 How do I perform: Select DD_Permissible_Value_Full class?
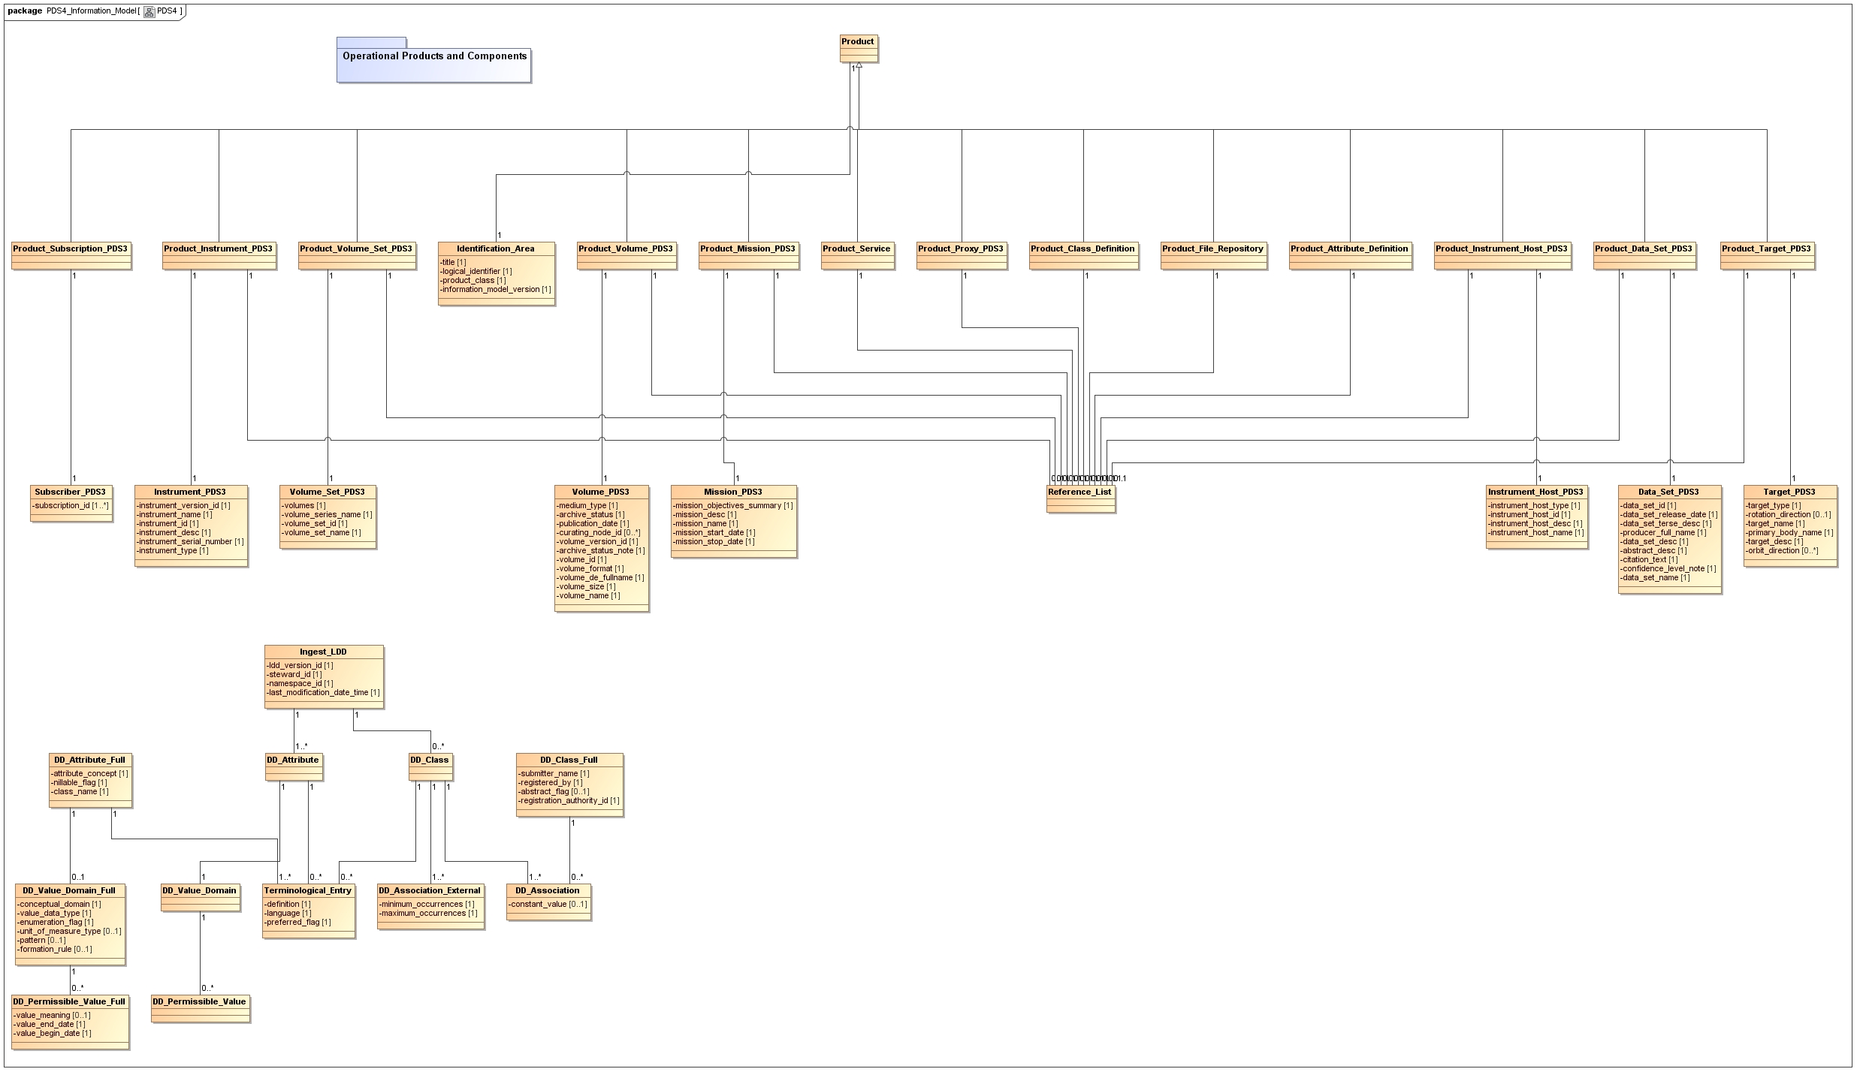click(69, 1002)
